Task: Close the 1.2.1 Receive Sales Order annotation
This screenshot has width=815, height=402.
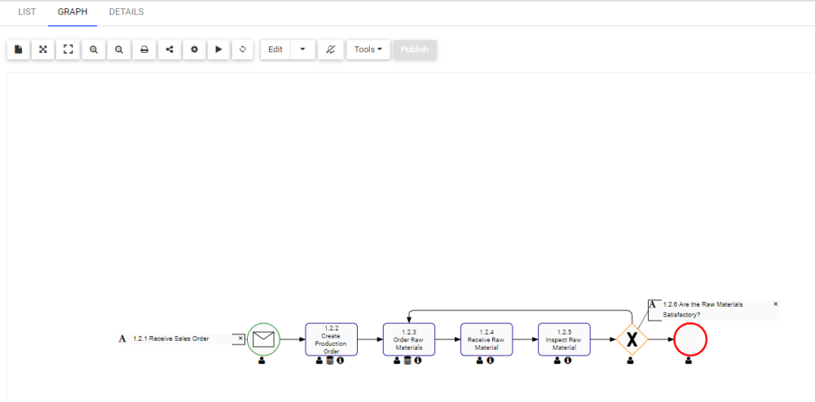Action: click(x=240, y=339)
